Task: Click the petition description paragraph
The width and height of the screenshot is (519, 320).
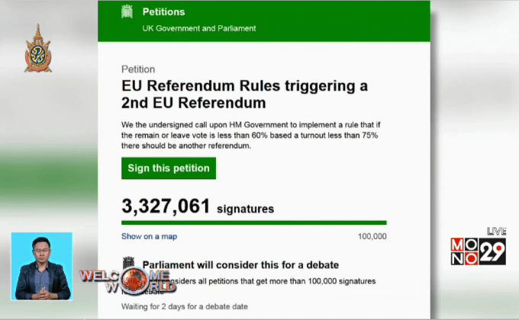Action: 250,135
